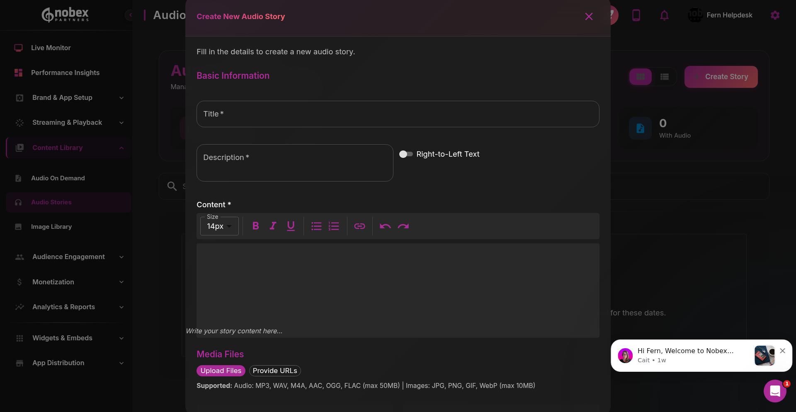
Task: Switch to the Provide URLs tab
Action: tap(275, 371)
